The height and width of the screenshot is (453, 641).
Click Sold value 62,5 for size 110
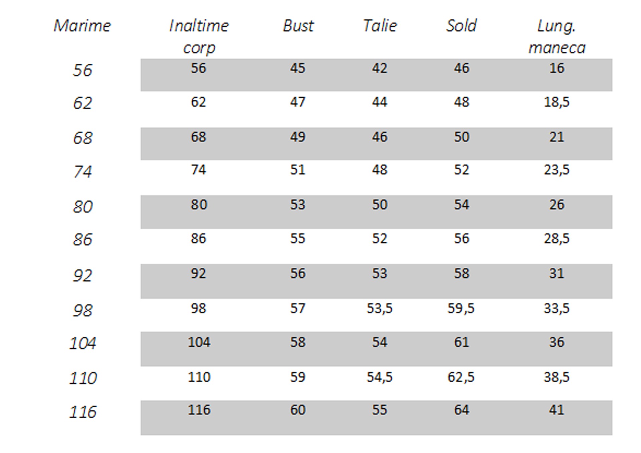(461, 377)
